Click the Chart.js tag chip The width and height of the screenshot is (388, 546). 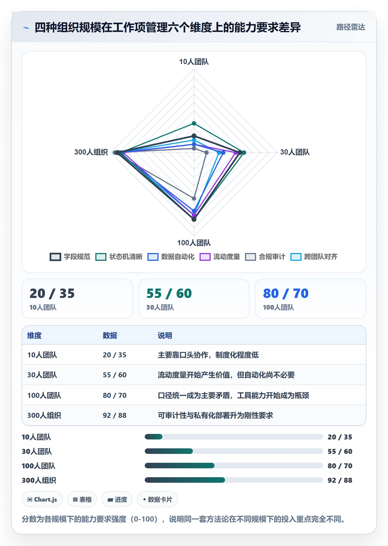pos(42,499)
